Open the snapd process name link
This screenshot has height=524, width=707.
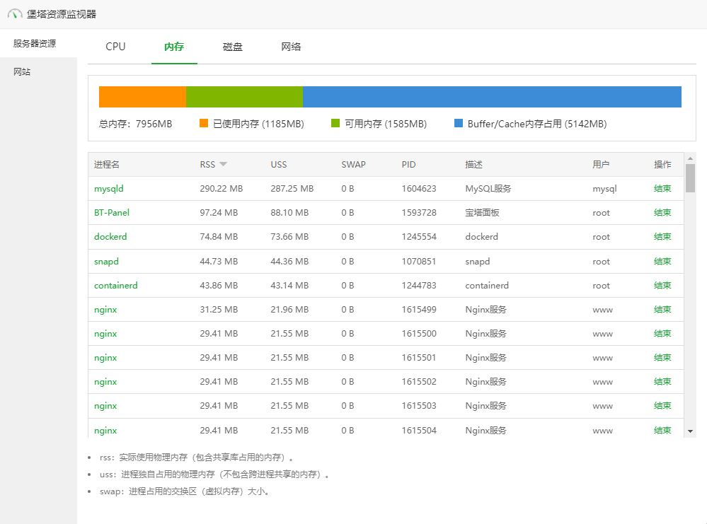click(106, 262)
